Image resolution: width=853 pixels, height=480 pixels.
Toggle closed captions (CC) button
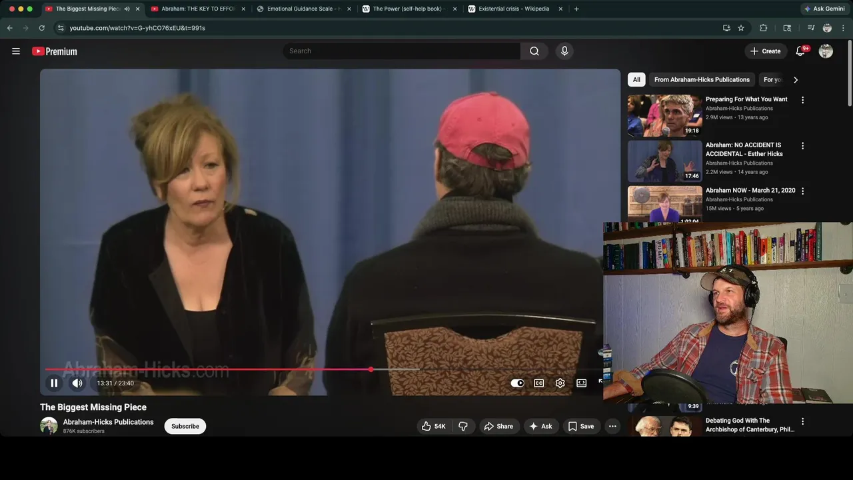[x=538, y=383]
